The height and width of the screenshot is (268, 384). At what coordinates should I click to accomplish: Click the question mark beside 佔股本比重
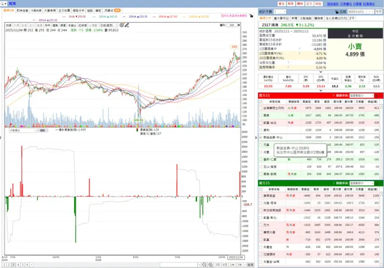tap(288, 63)
